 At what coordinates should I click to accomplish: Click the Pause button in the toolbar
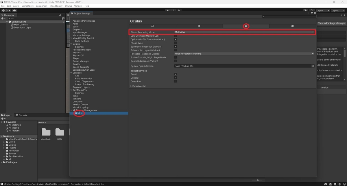(173, 10)
